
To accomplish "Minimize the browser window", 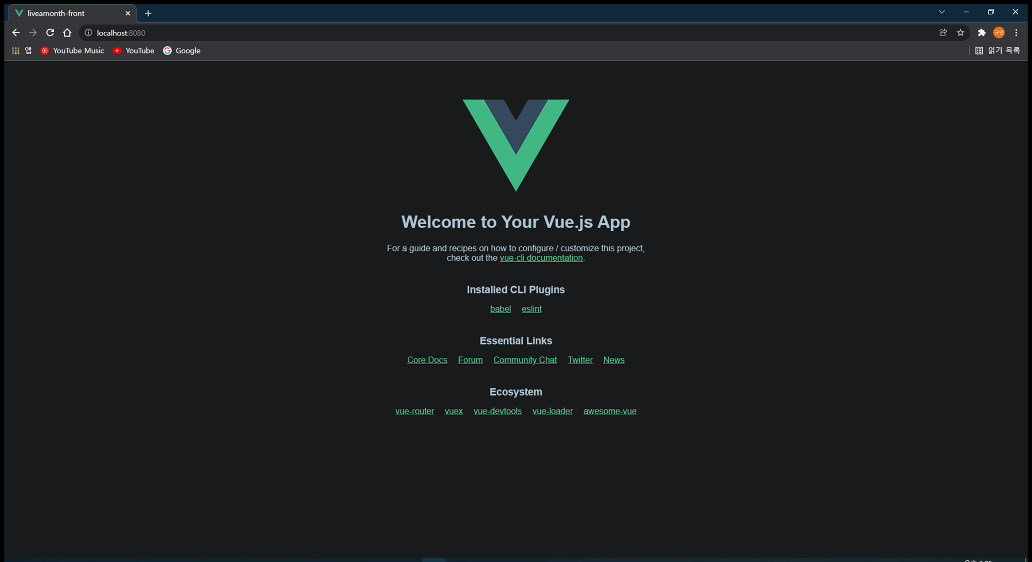I will click(966, 12).
